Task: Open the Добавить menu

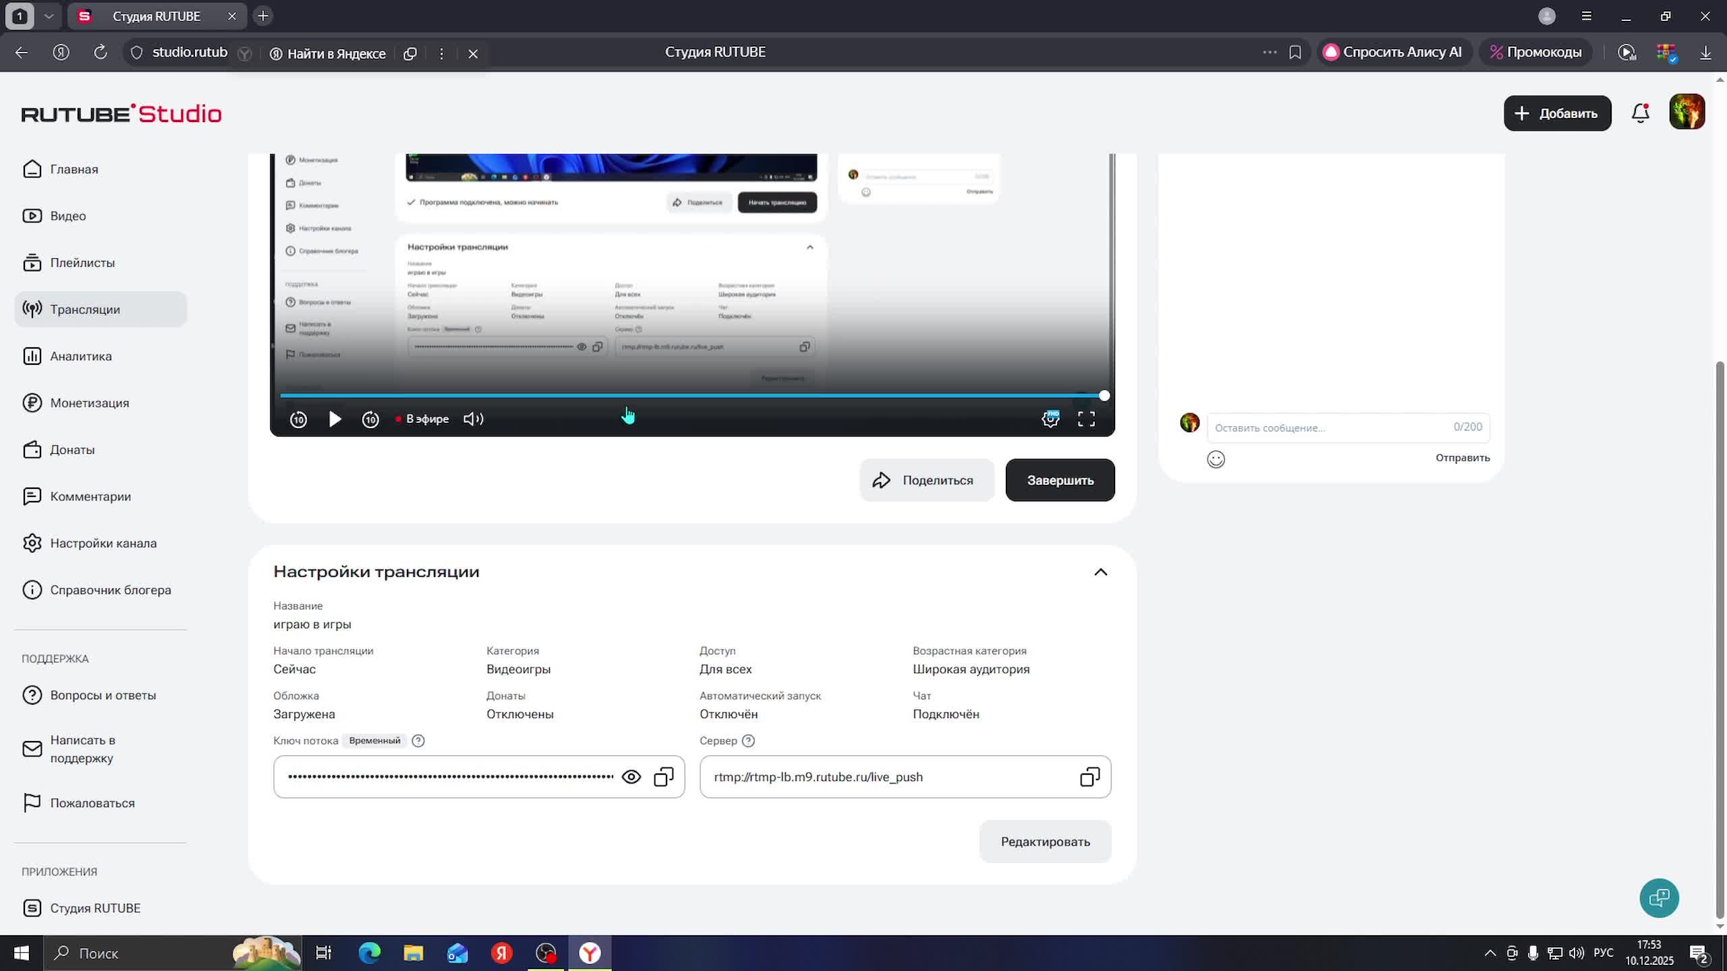Action: tap(1557, 113)
